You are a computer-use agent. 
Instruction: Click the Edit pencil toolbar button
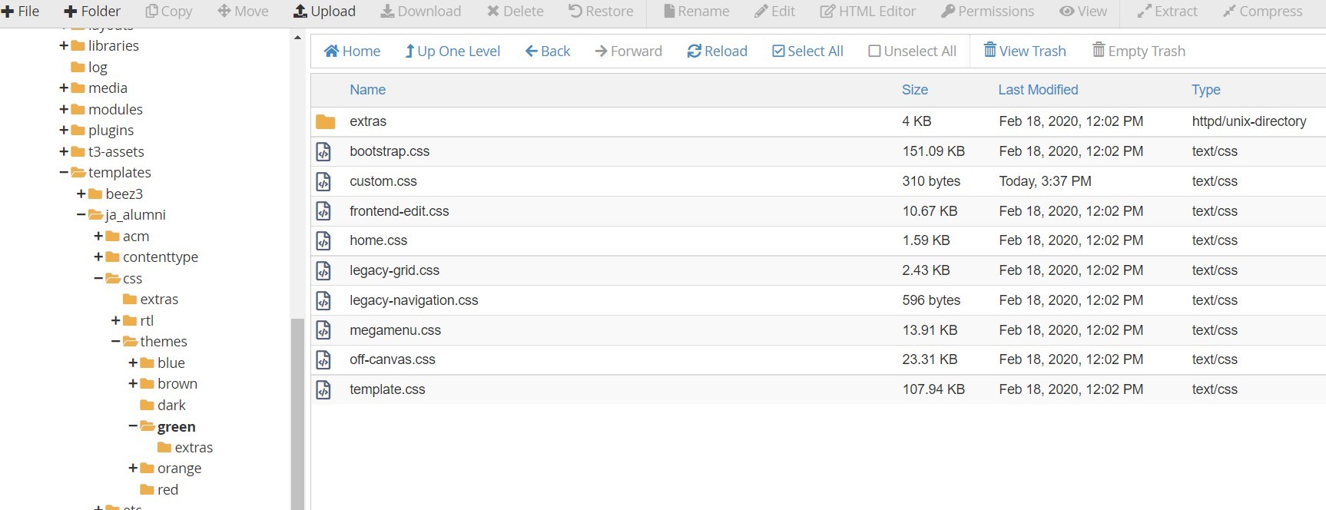pos(774,12)
